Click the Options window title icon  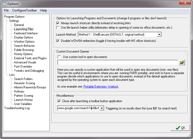(x=4, y=4)
